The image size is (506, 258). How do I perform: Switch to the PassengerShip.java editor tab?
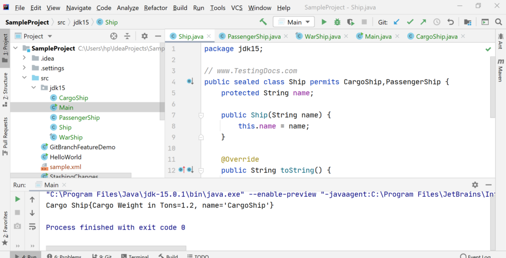pyautogui.click(x=253, y=37)
